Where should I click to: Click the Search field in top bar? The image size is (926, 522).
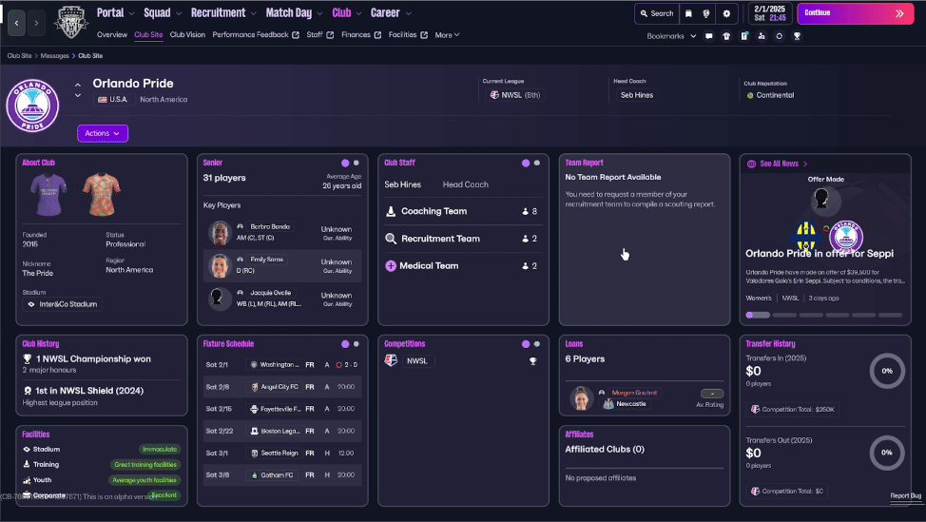coord(656,13)
